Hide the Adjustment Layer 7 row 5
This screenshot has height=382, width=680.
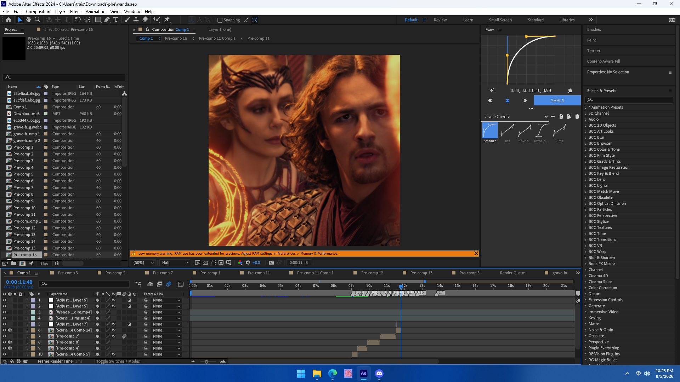(5, 324)
